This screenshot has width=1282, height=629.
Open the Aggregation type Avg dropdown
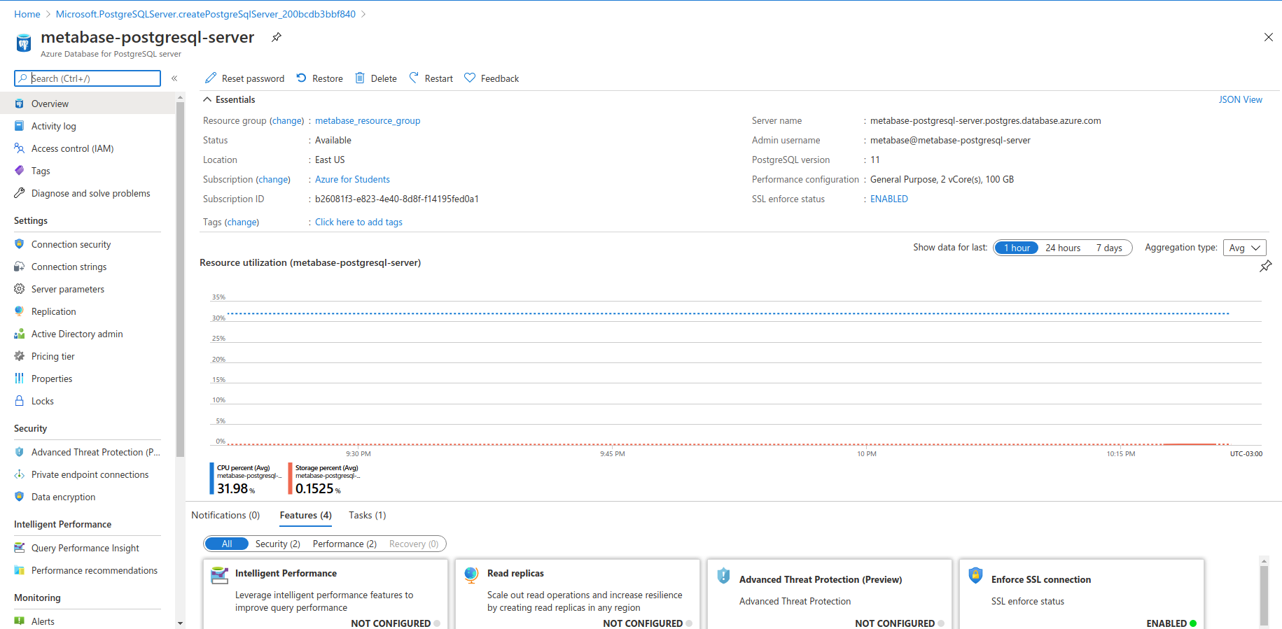pos(1244,248)
